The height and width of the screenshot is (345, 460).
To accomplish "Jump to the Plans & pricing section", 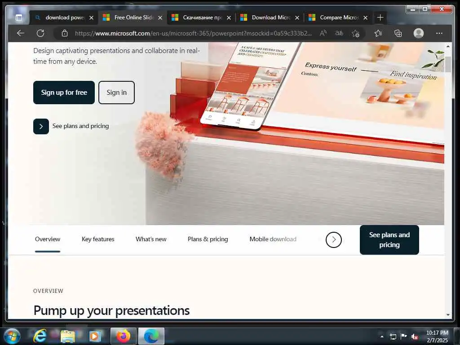I will tap(208, 239).
